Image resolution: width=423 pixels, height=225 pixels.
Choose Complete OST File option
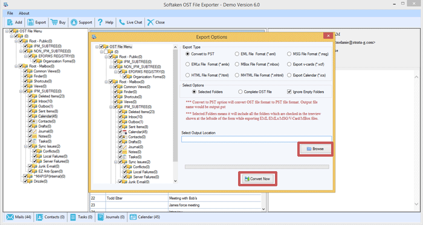click(x=240, y=92)
